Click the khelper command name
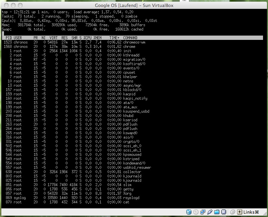268x217 pixels. (x=130, y=77)
